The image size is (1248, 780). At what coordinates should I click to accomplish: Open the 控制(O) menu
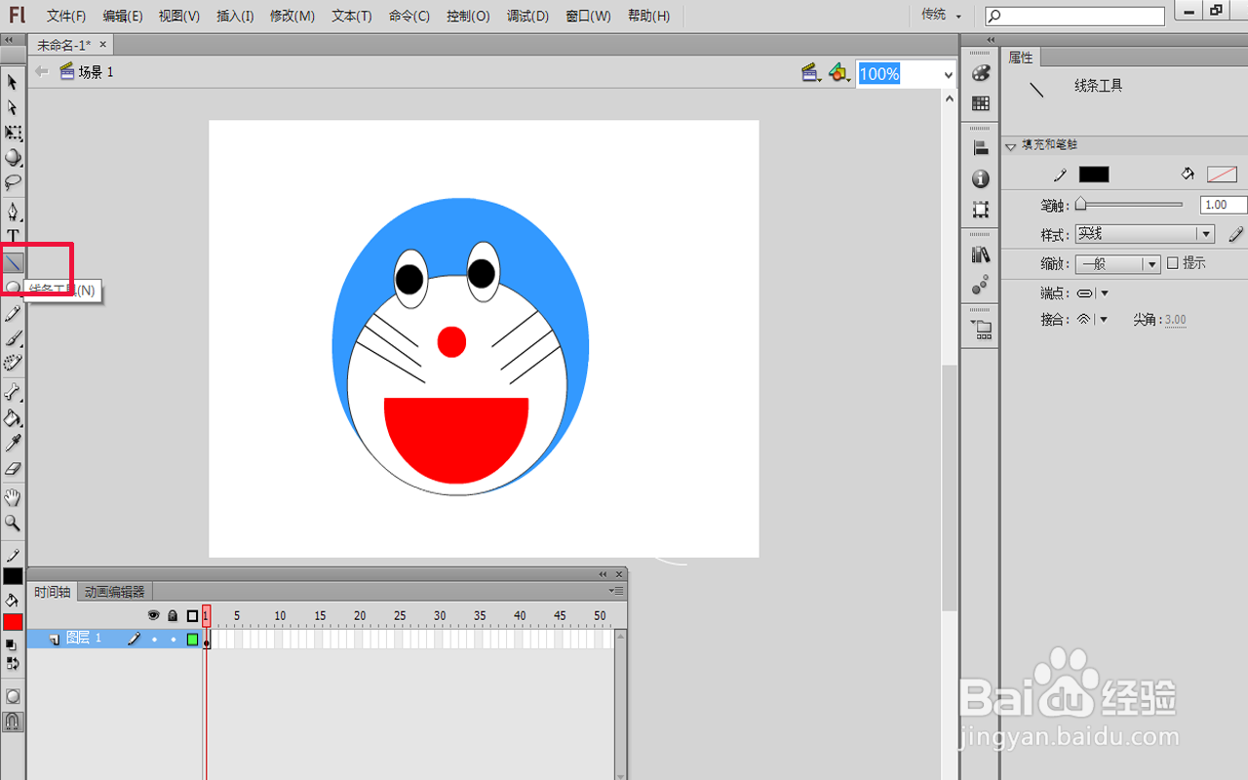[468, 16]
